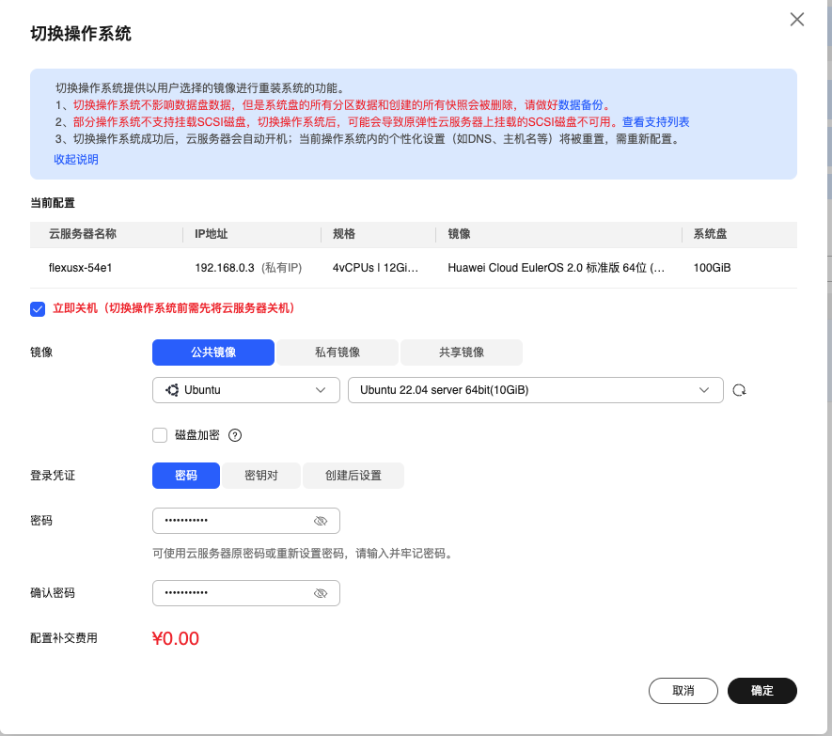Show password in the 密码 field
The image size is (832, 736).
[321, 521]
